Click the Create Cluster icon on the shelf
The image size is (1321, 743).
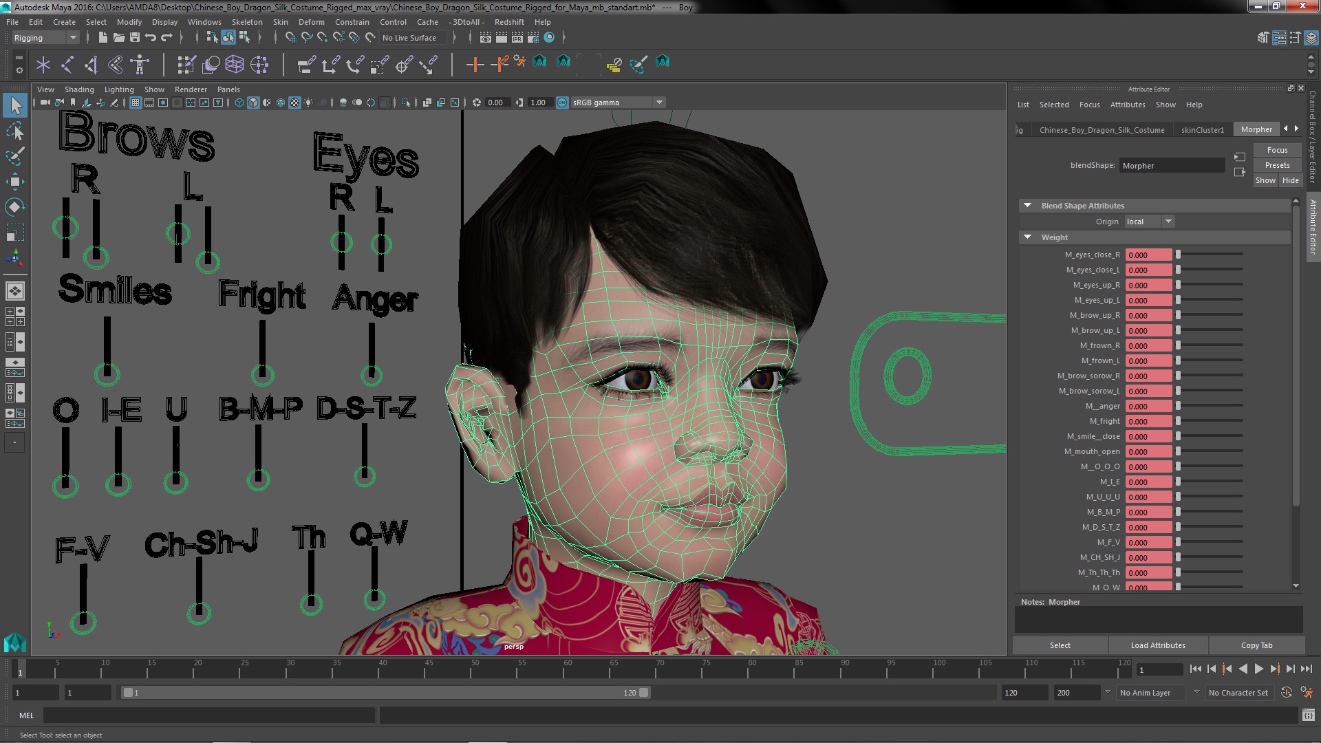[x=259, y=65]
